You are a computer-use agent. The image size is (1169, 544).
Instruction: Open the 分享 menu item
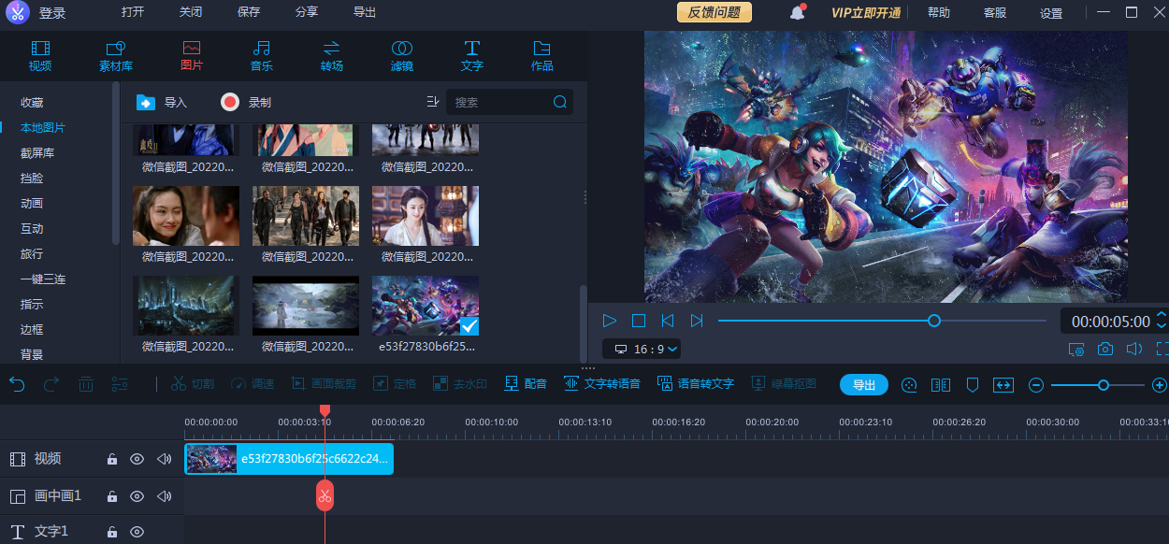307,12
